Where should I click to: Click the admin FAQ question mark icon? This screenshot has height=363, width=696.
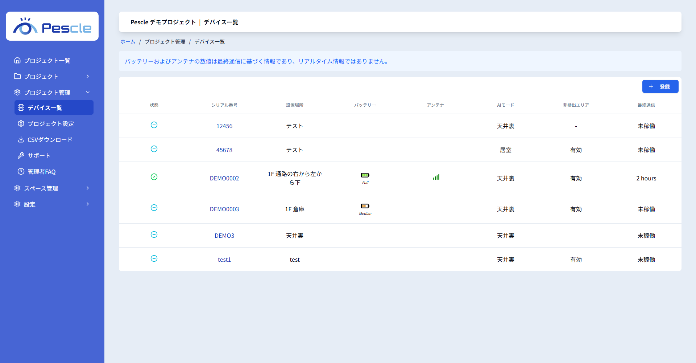tap(21, 171)
